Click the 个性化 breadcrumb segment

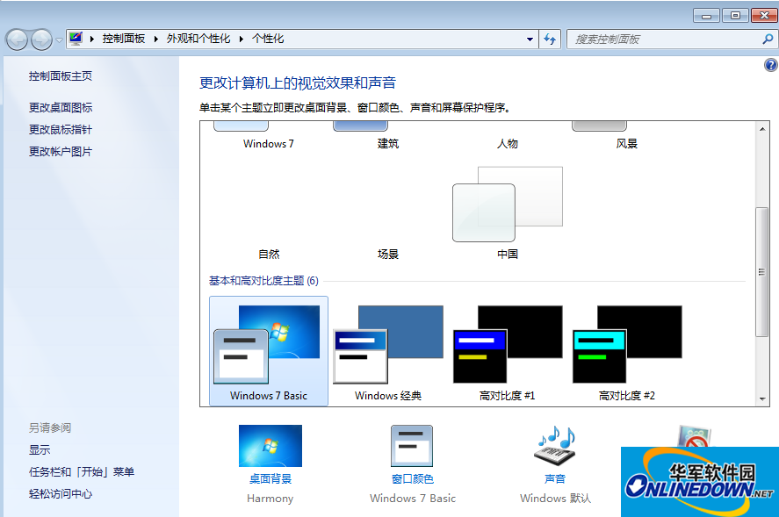pyautogui.click(x=268, y=39)
